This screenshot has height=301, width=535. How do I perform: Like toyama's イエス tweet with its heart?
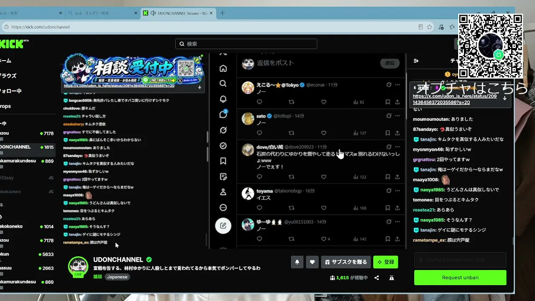[x=324, y=208]
